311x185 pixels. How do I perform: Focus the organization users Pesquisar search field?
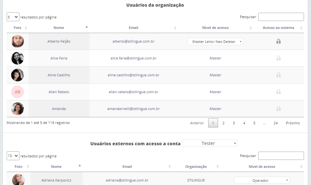click(x=281, y=17)
